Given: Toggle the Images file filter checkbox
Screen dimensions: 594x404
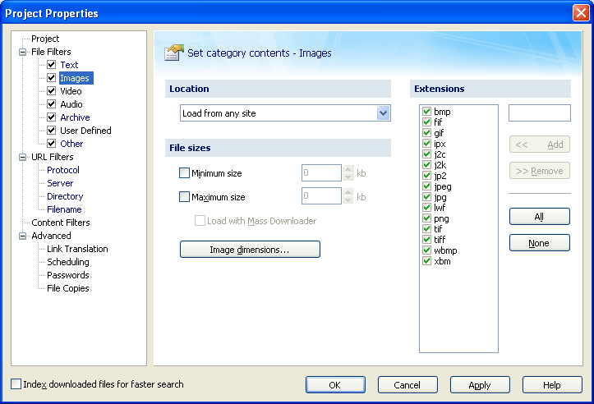Looking at the screenshot, I should 52,78.
